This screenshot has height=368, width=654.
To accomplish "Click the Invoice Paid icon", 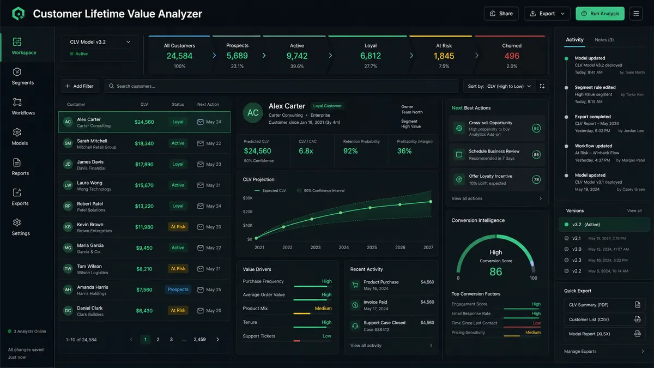I will point(355,305).
